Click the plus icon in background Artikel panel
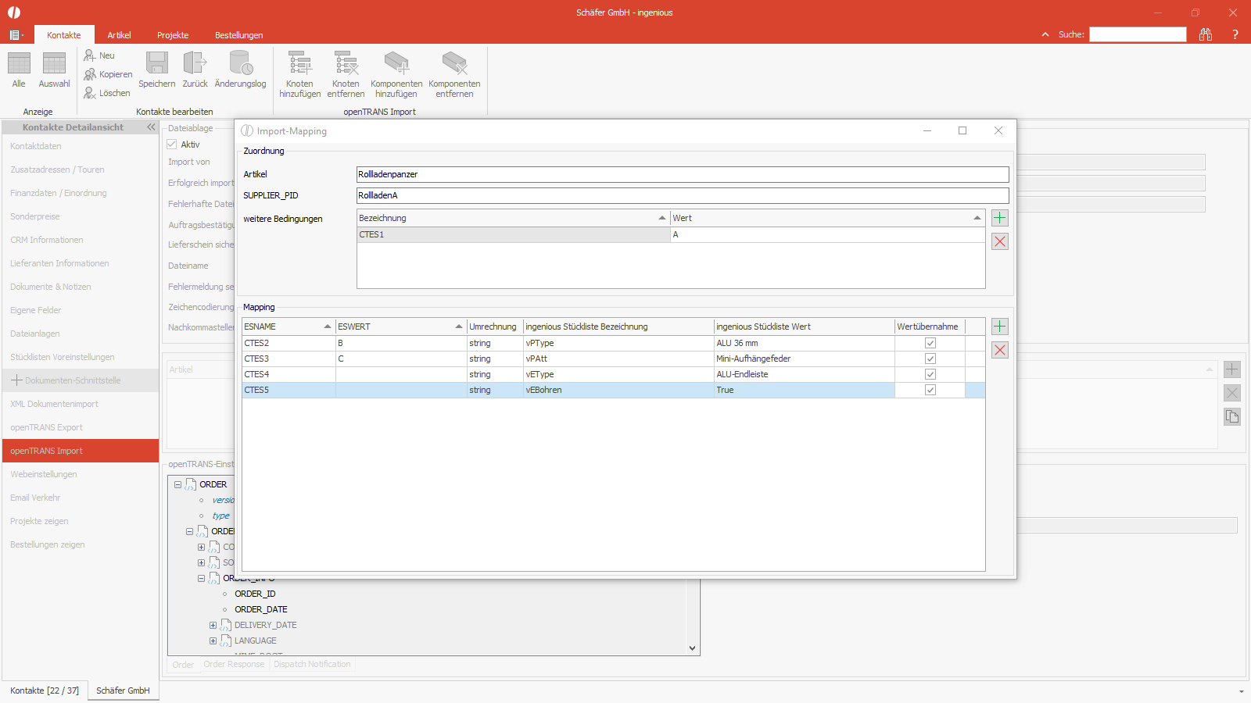The width and height of the screenshot is (1251, 703). tap(1232, 369)
